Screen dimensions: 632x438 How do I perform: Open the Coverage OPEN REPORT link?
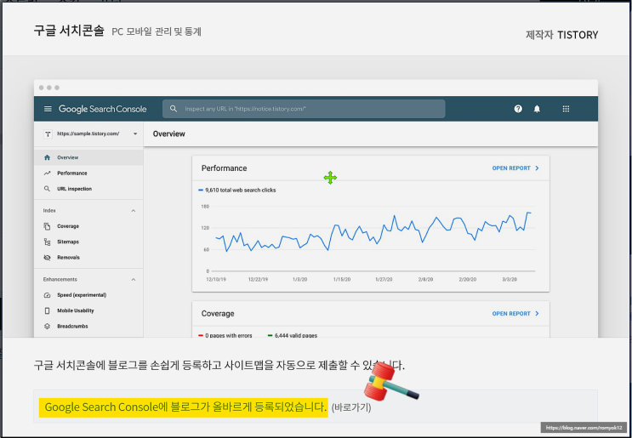pos(515,314)
